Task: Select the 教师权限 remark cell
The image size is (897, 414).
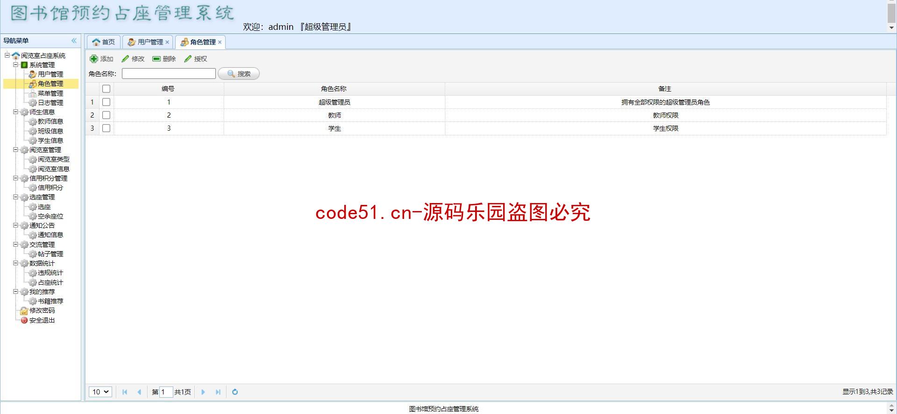Action: pyautogui.click(x=665, y=115)
